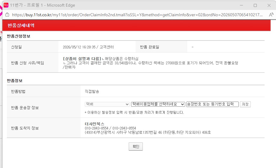This screenshot has height=168, width=276.
Task: Open the 택배 delivery type dropdown
Action: point(107,104)
